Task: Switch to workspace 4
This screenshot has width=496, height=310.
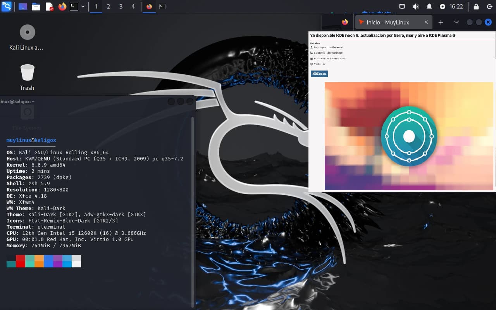Action: click(x=133, y=7)
